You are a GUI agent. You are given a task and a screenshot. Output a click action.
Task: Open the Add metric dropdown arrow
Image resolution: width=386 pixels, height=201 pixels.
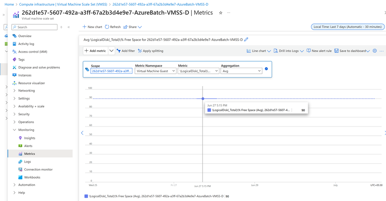(111, 51)
